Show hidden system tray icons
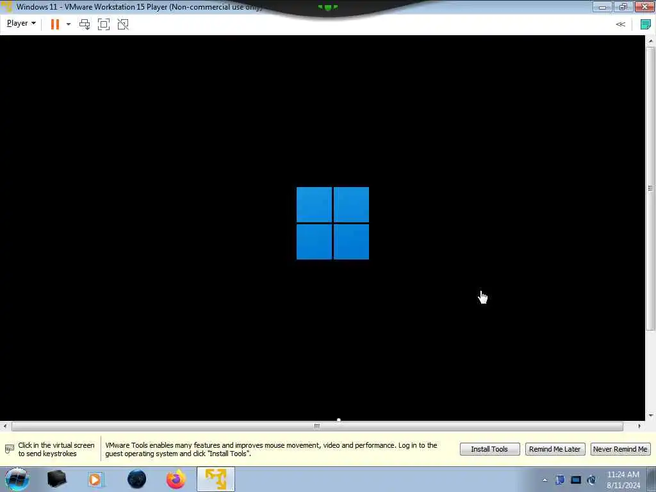This screenshot has height=492, width=656. pos(545,480)
